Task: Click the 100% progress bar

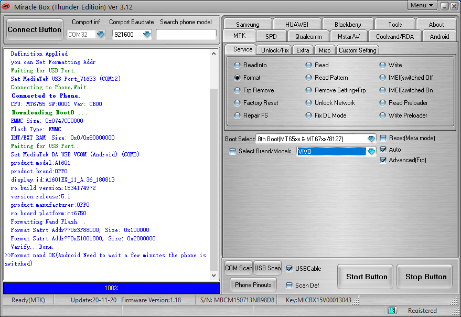Action: (111, 288)
